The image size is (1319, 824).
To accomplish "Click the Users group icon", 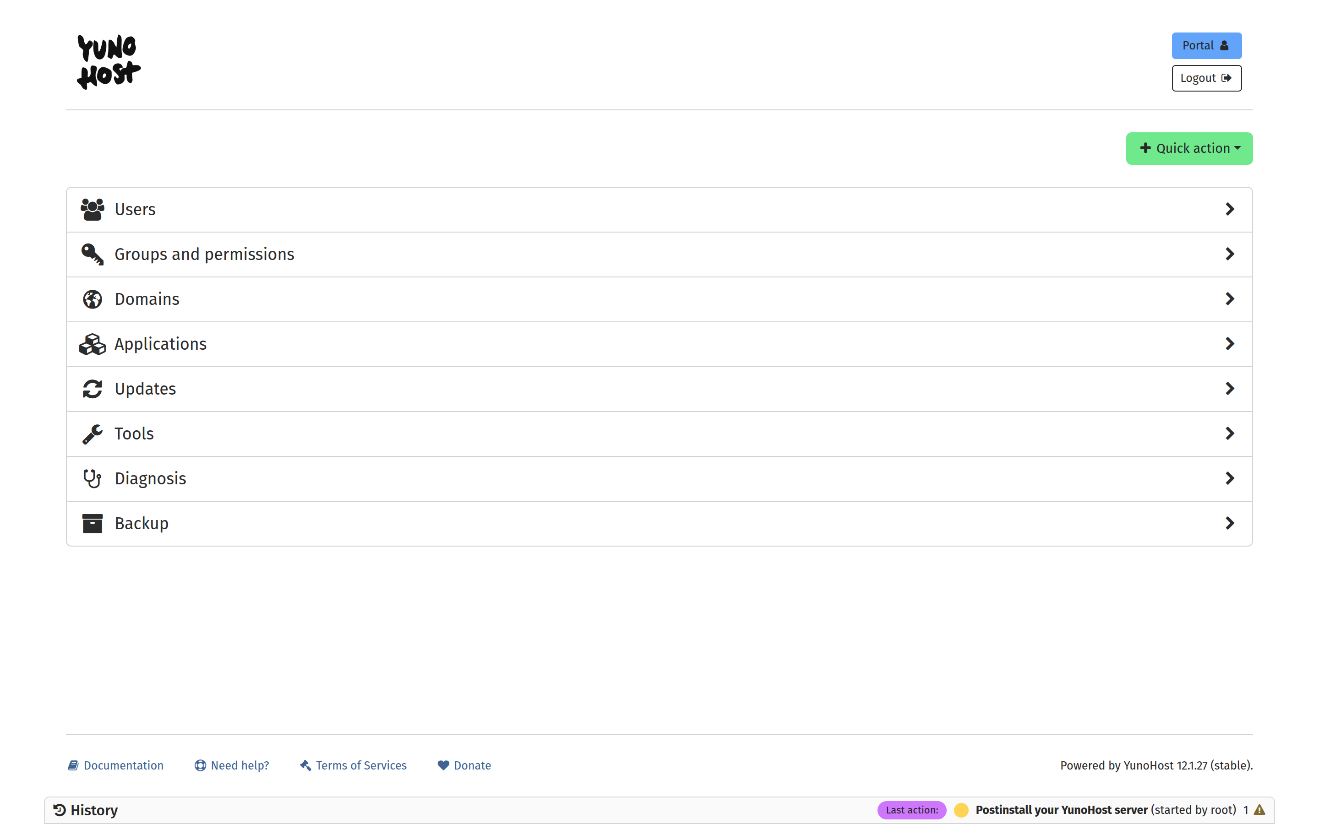I will (x=92, y=209).
